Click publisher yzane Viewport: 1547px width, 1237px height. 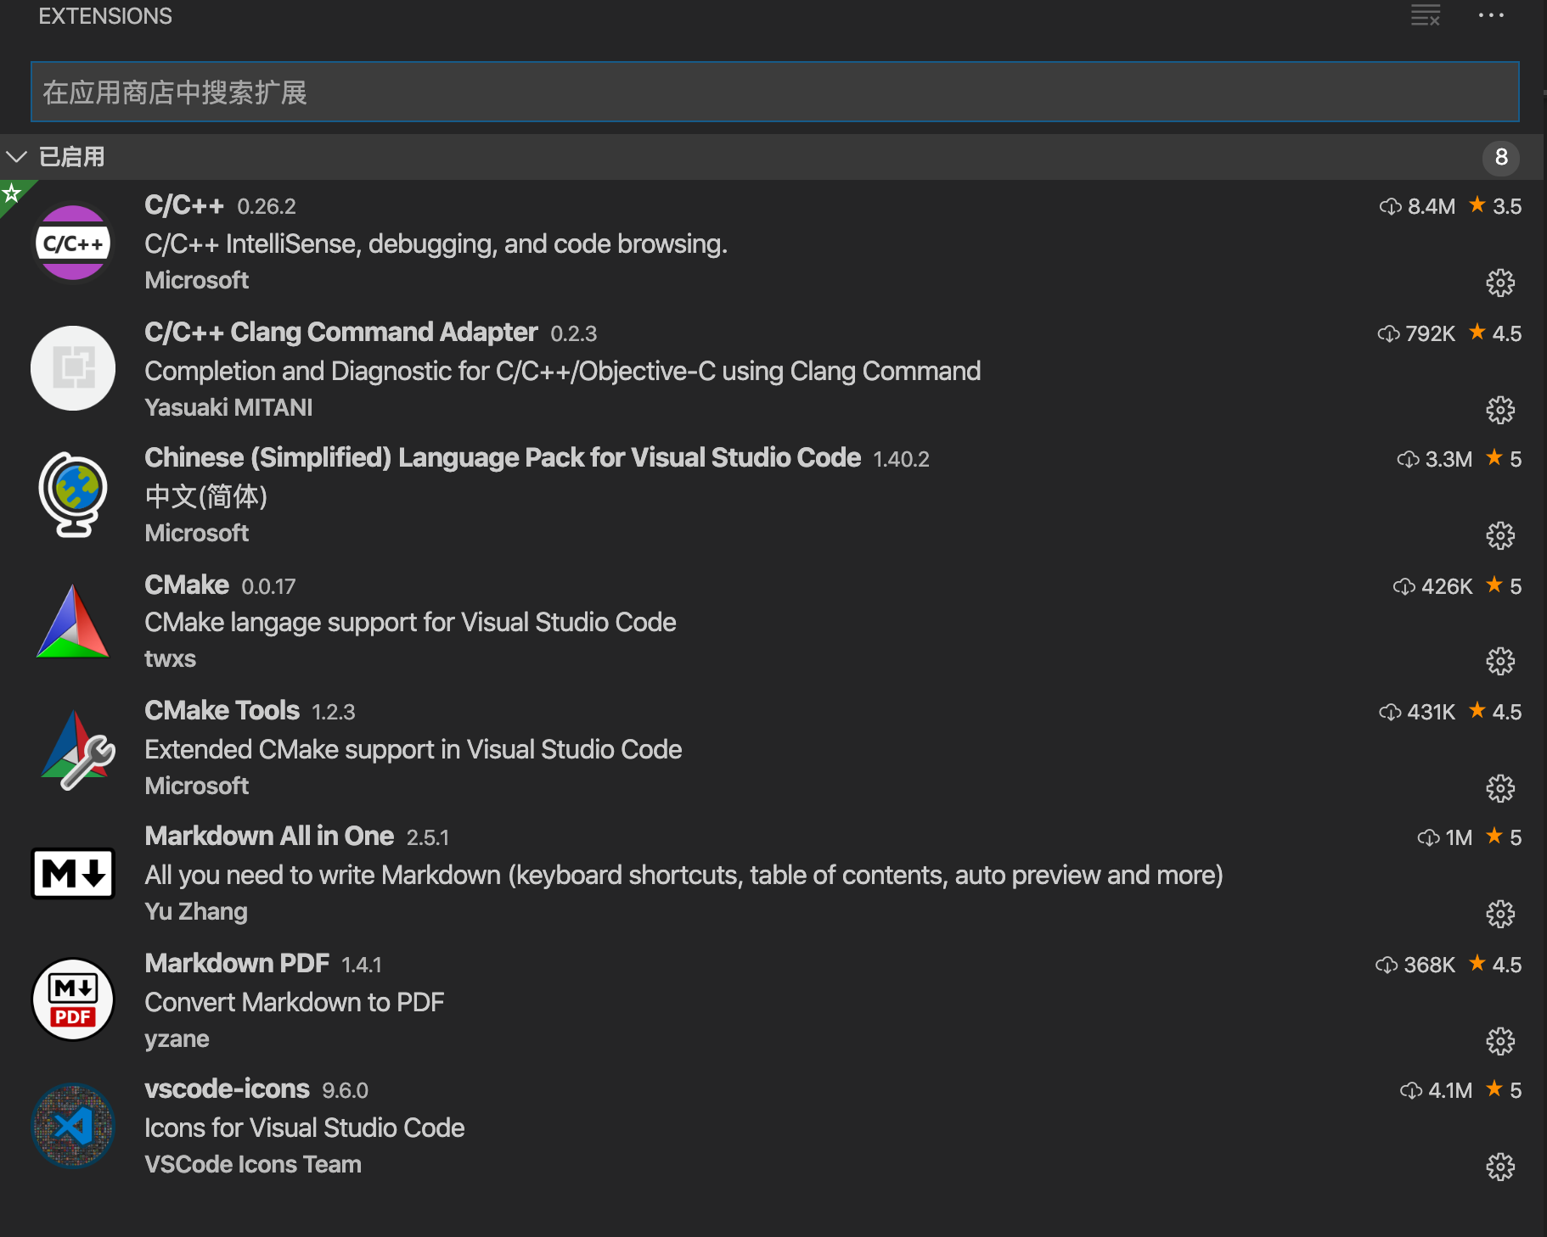pos(177,1038)
